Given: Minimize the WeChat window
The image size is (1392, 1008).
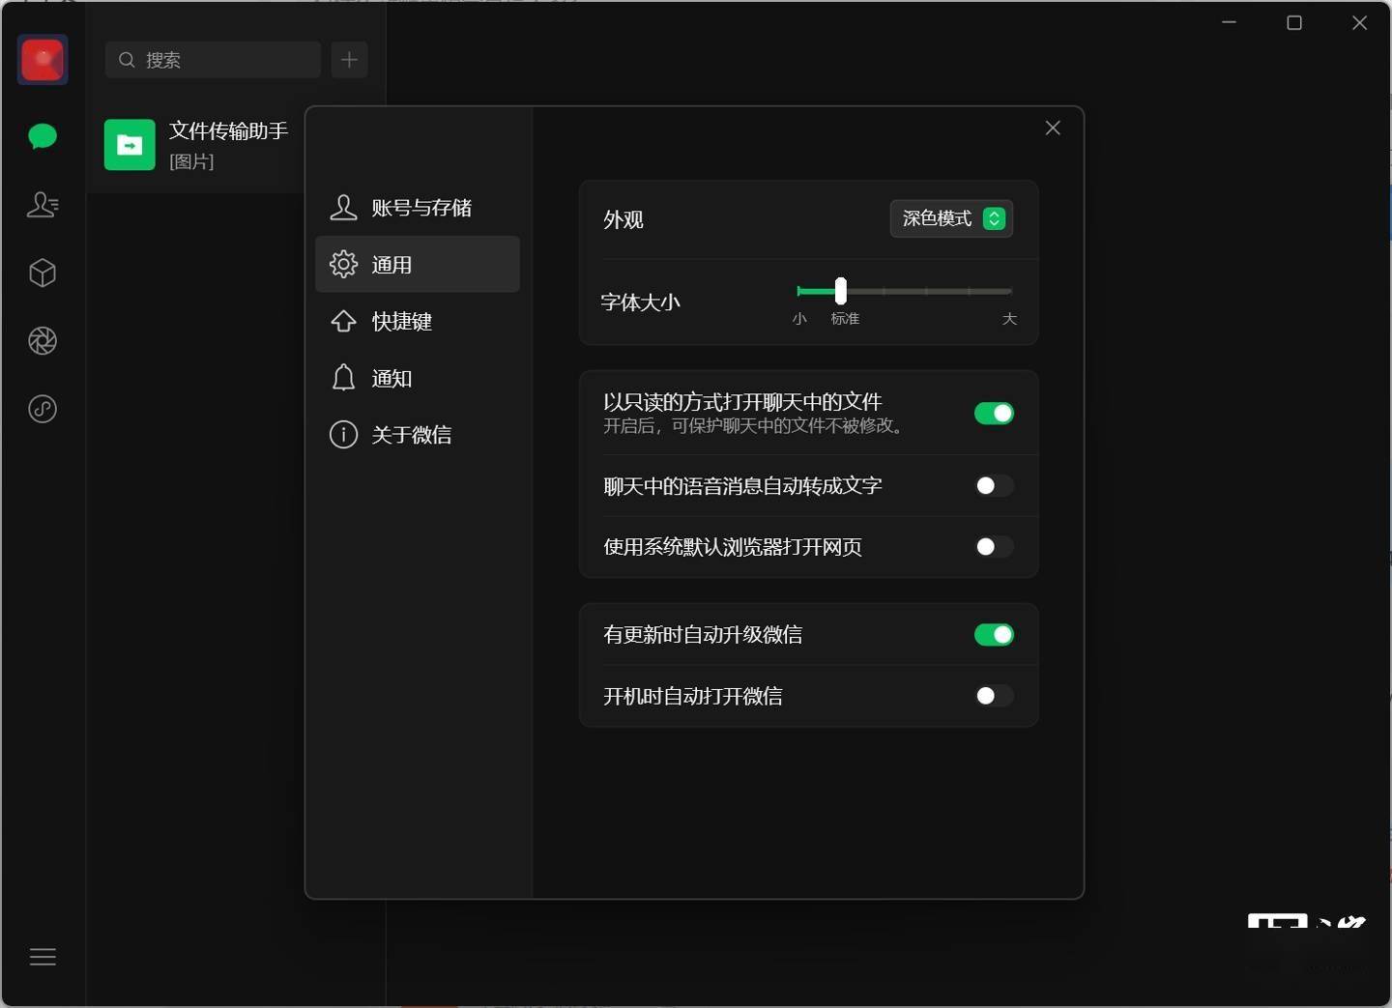Looking at the screenshot, I should [1229, 22].
